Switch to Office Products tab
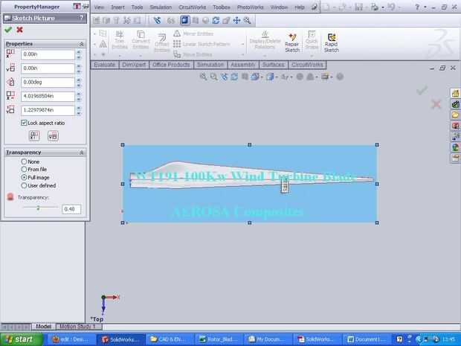 point(172,65)
